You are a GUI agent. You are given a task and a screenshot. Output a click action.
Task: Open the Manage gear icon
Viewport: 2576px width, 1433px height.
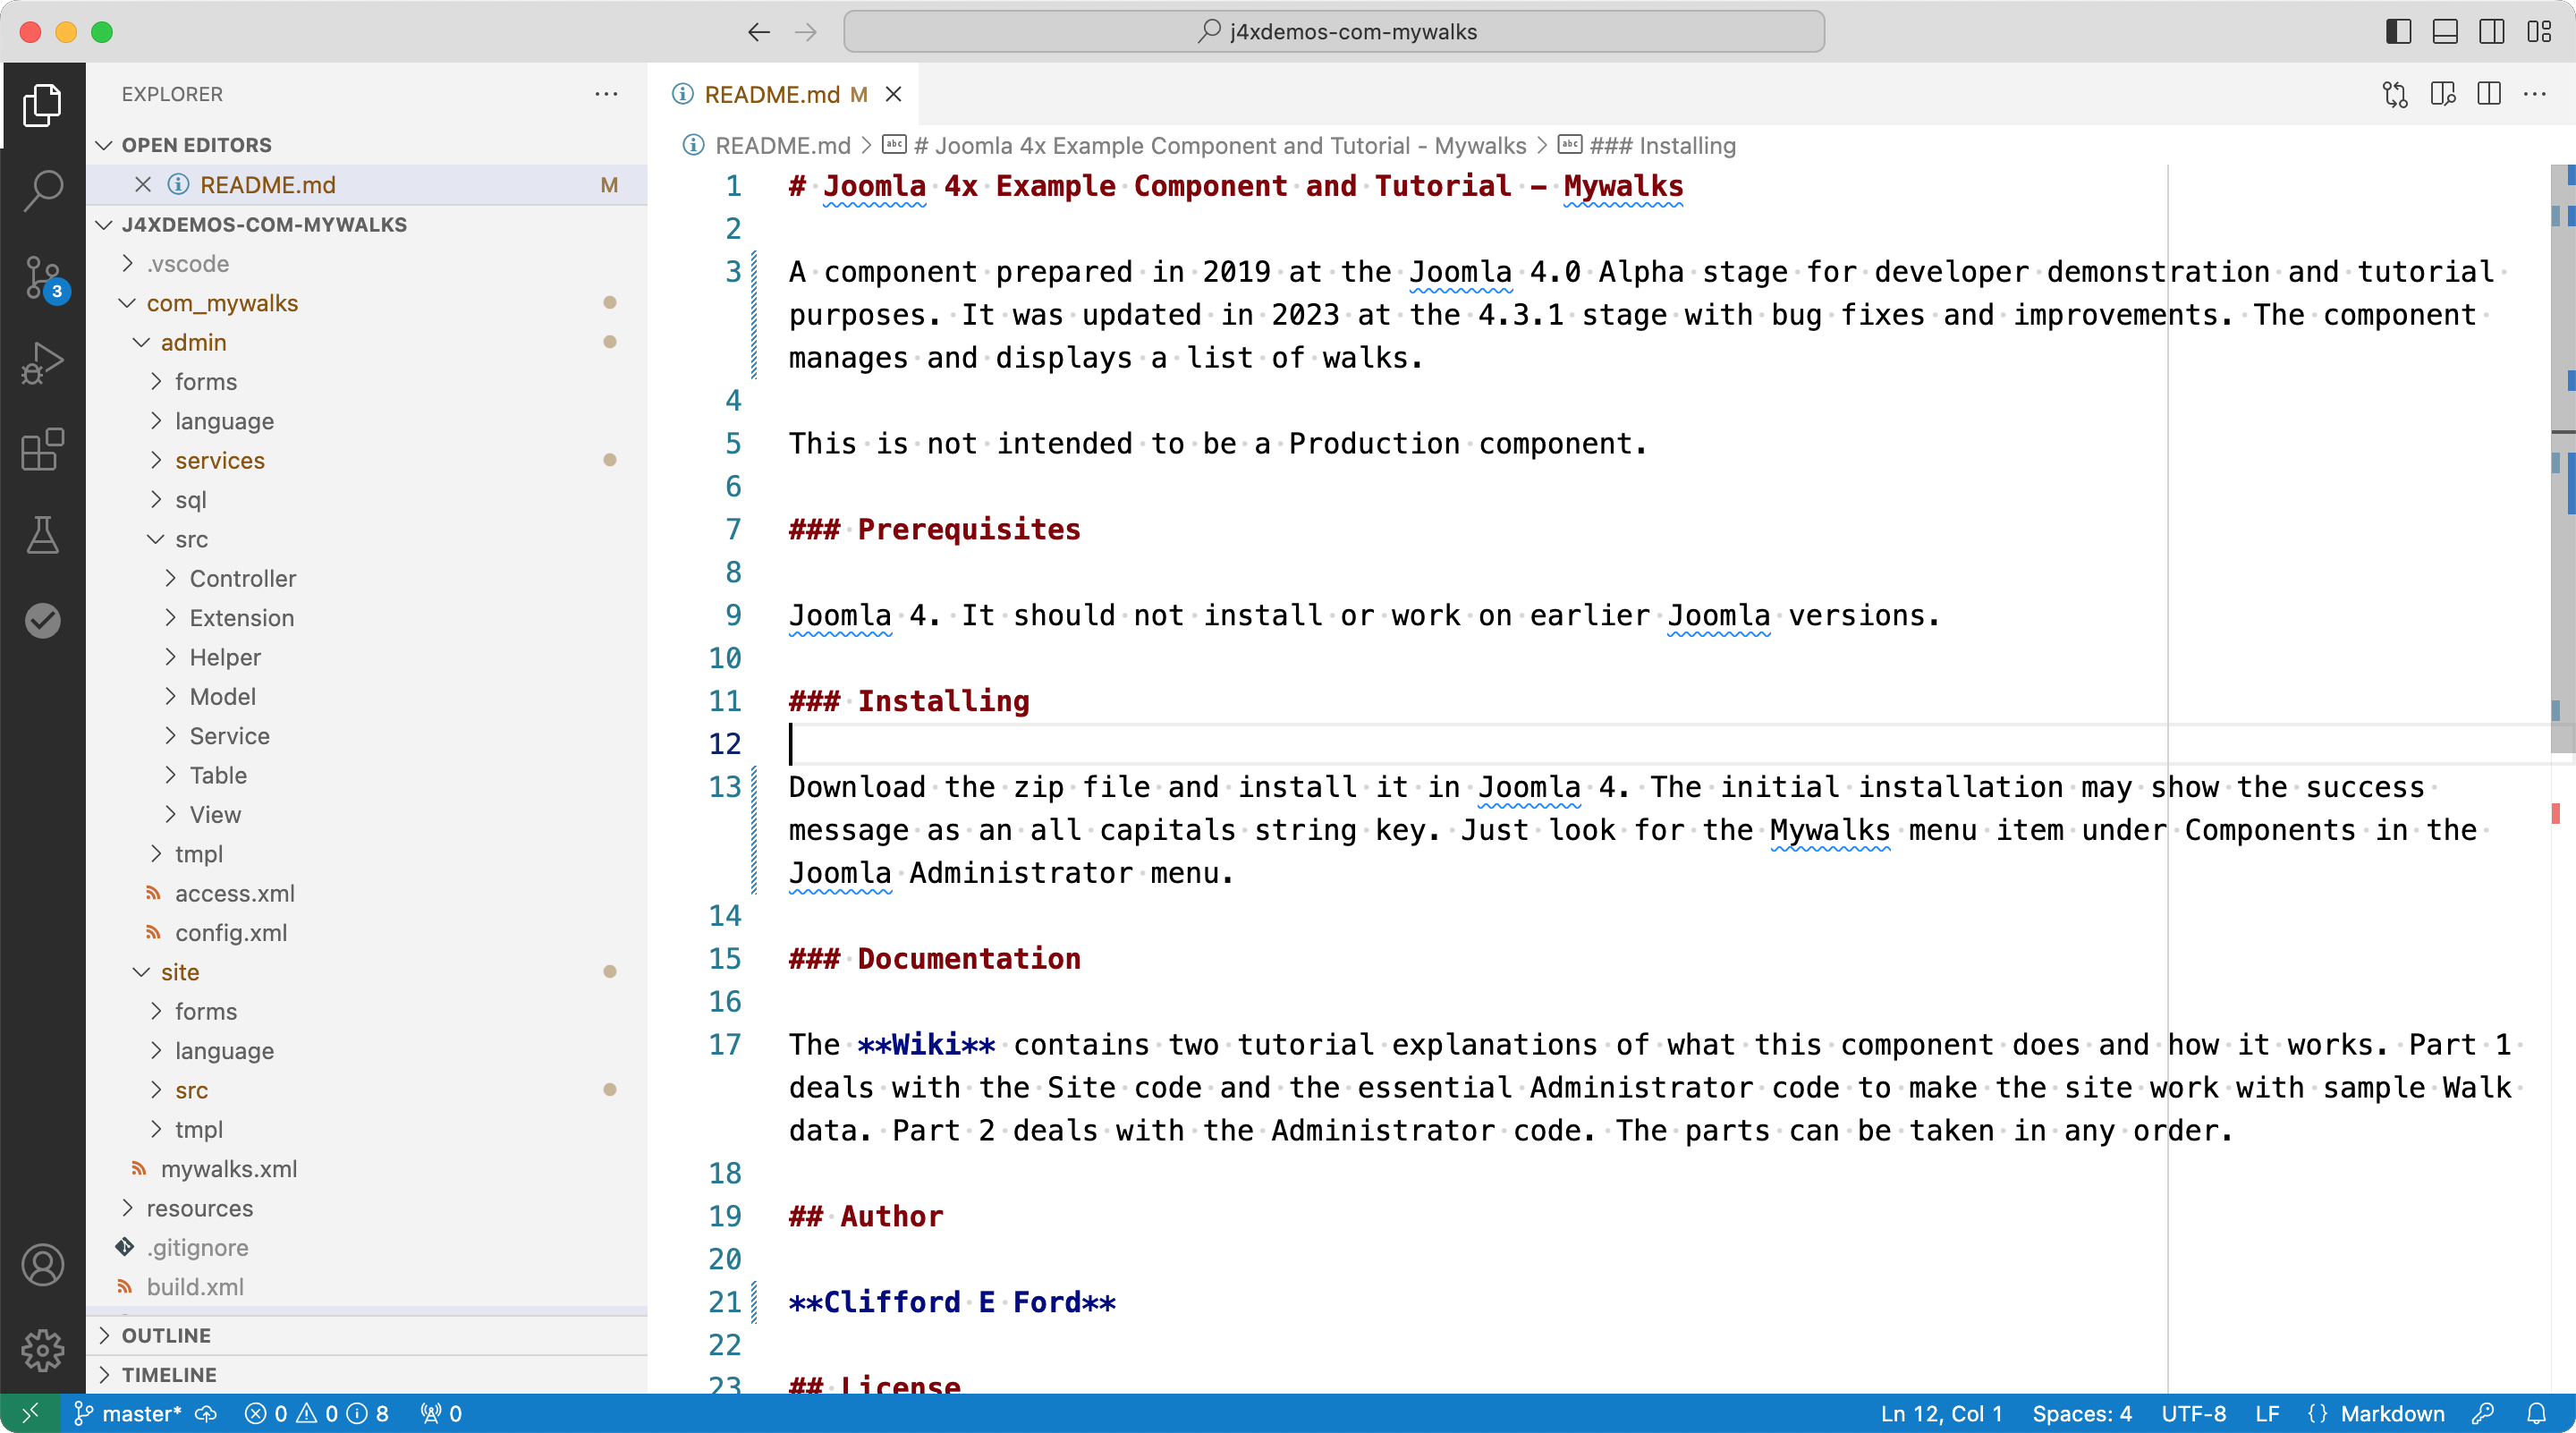coord(42,1351)
